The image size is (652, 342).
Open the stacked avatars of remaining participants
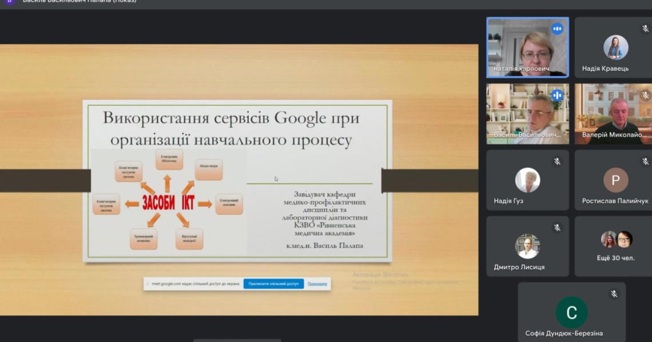pos(617,240)
